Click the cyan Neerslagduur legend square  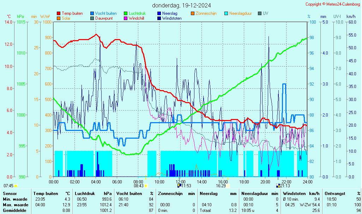tap(226, 14)
